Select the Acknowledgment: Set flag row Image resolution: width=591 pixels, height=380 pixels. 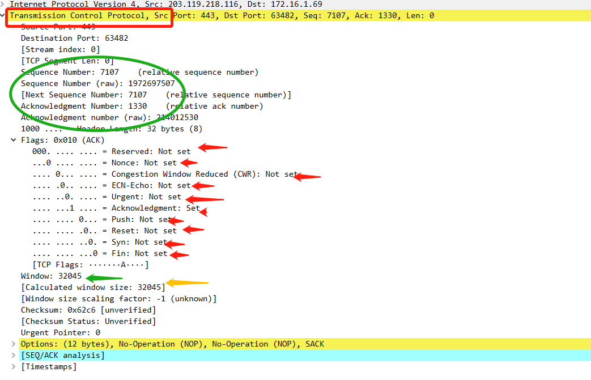coord(116,208)
